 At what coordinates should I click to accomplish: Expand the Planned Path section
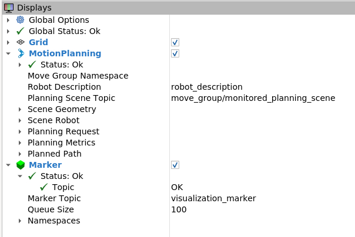click(x=20, y=154)
